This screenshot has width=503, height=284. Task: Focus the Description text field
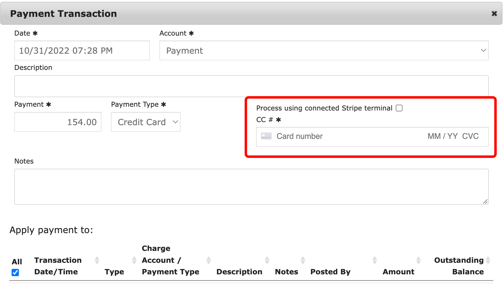pos(251,86)
